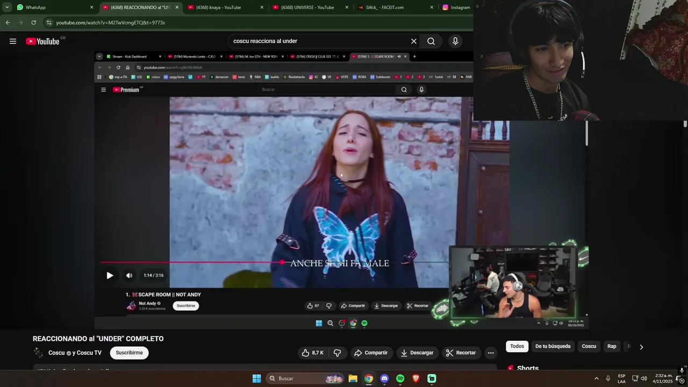Click the Shorts section heading
This screenshot has width=688, height=387.
527,368
